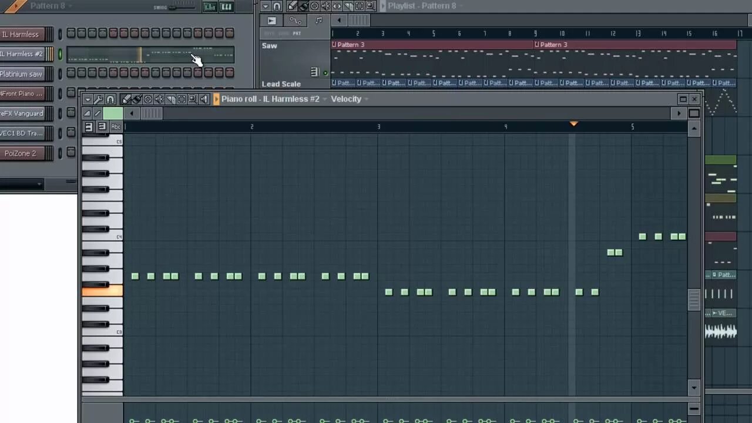Click the Swing slider knob
This screenshot has height=423, width=752.
[172, 7]
